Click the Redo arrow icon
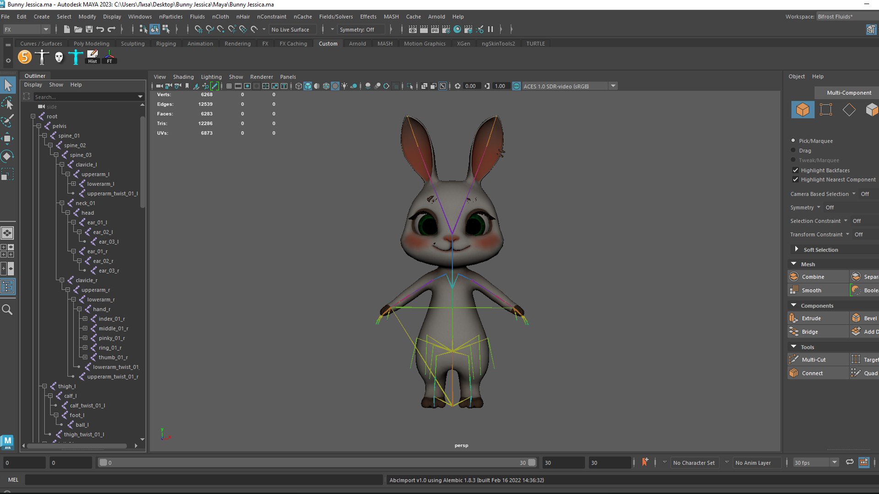The width and height of the screenshot is (879, 494). click(x=111, y=29)
